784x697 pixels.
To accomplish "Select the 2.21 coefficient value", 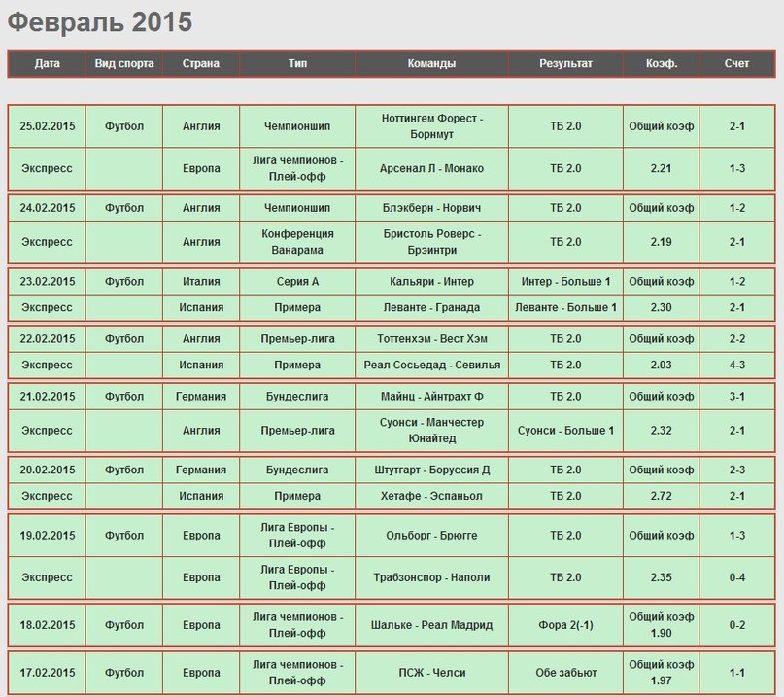I will pos(661,168).
